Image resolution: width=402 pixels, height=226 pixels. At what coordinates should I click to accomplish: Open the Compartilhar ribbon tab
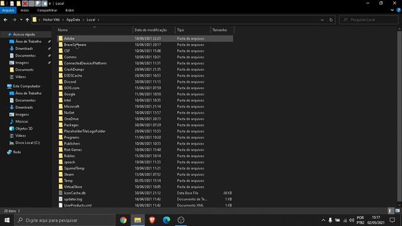click(47, 10)
